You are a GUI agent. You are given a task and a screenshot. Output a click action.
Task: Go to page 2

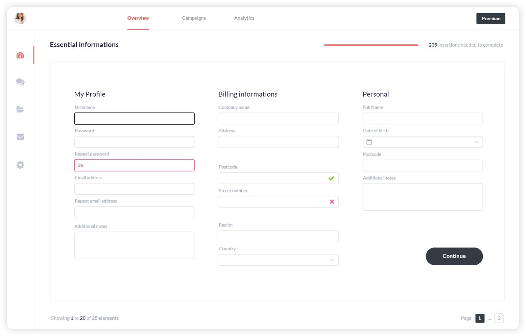499,318
